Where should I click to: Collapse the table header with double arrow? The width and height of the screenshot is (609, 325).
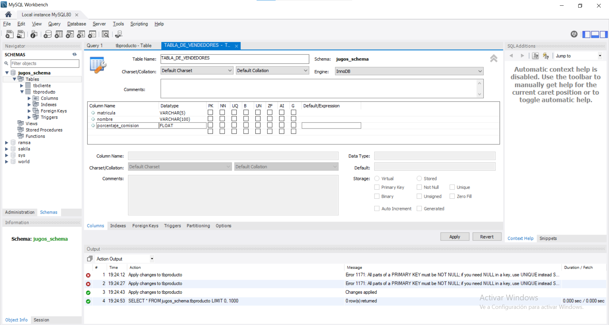point(494,58)
